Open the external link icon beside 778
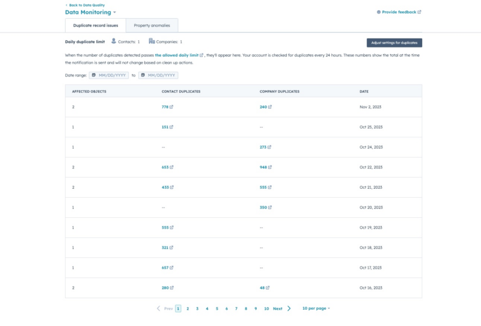 click(x=171, y=107)
